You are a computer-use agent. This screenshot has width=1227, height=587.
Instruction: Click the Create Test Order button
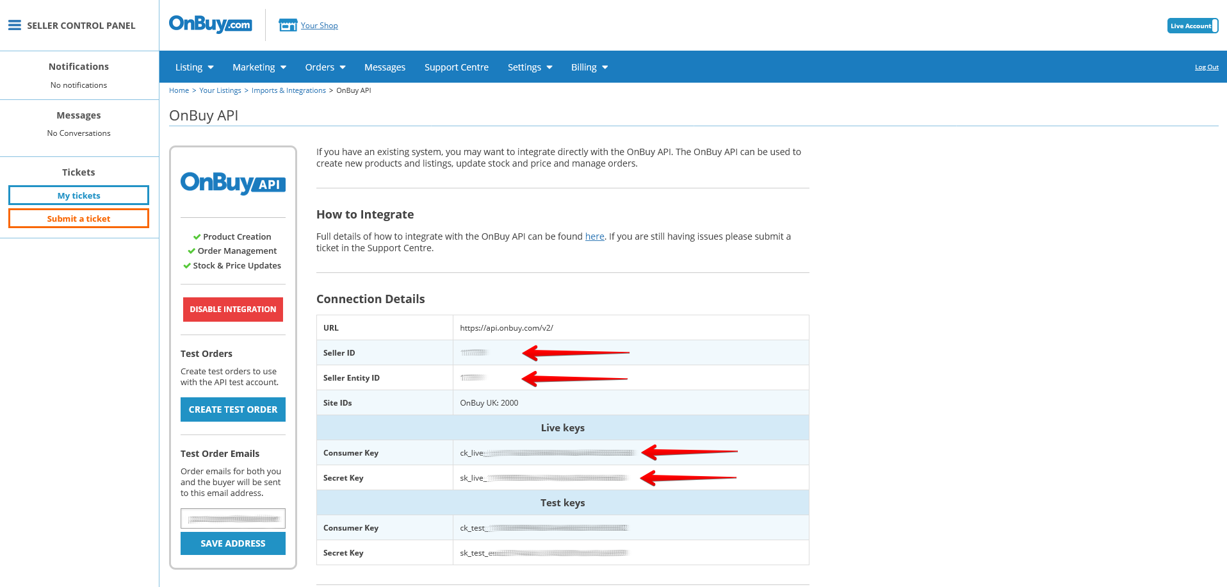pos(232,409)
